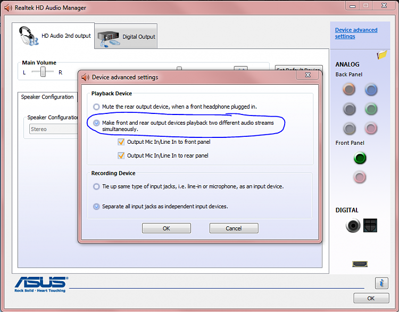399x312 pixels.
Task: Toggle Output Mic In/Line In to front panel
Action: pyautogui.click(x=121, y=142)
